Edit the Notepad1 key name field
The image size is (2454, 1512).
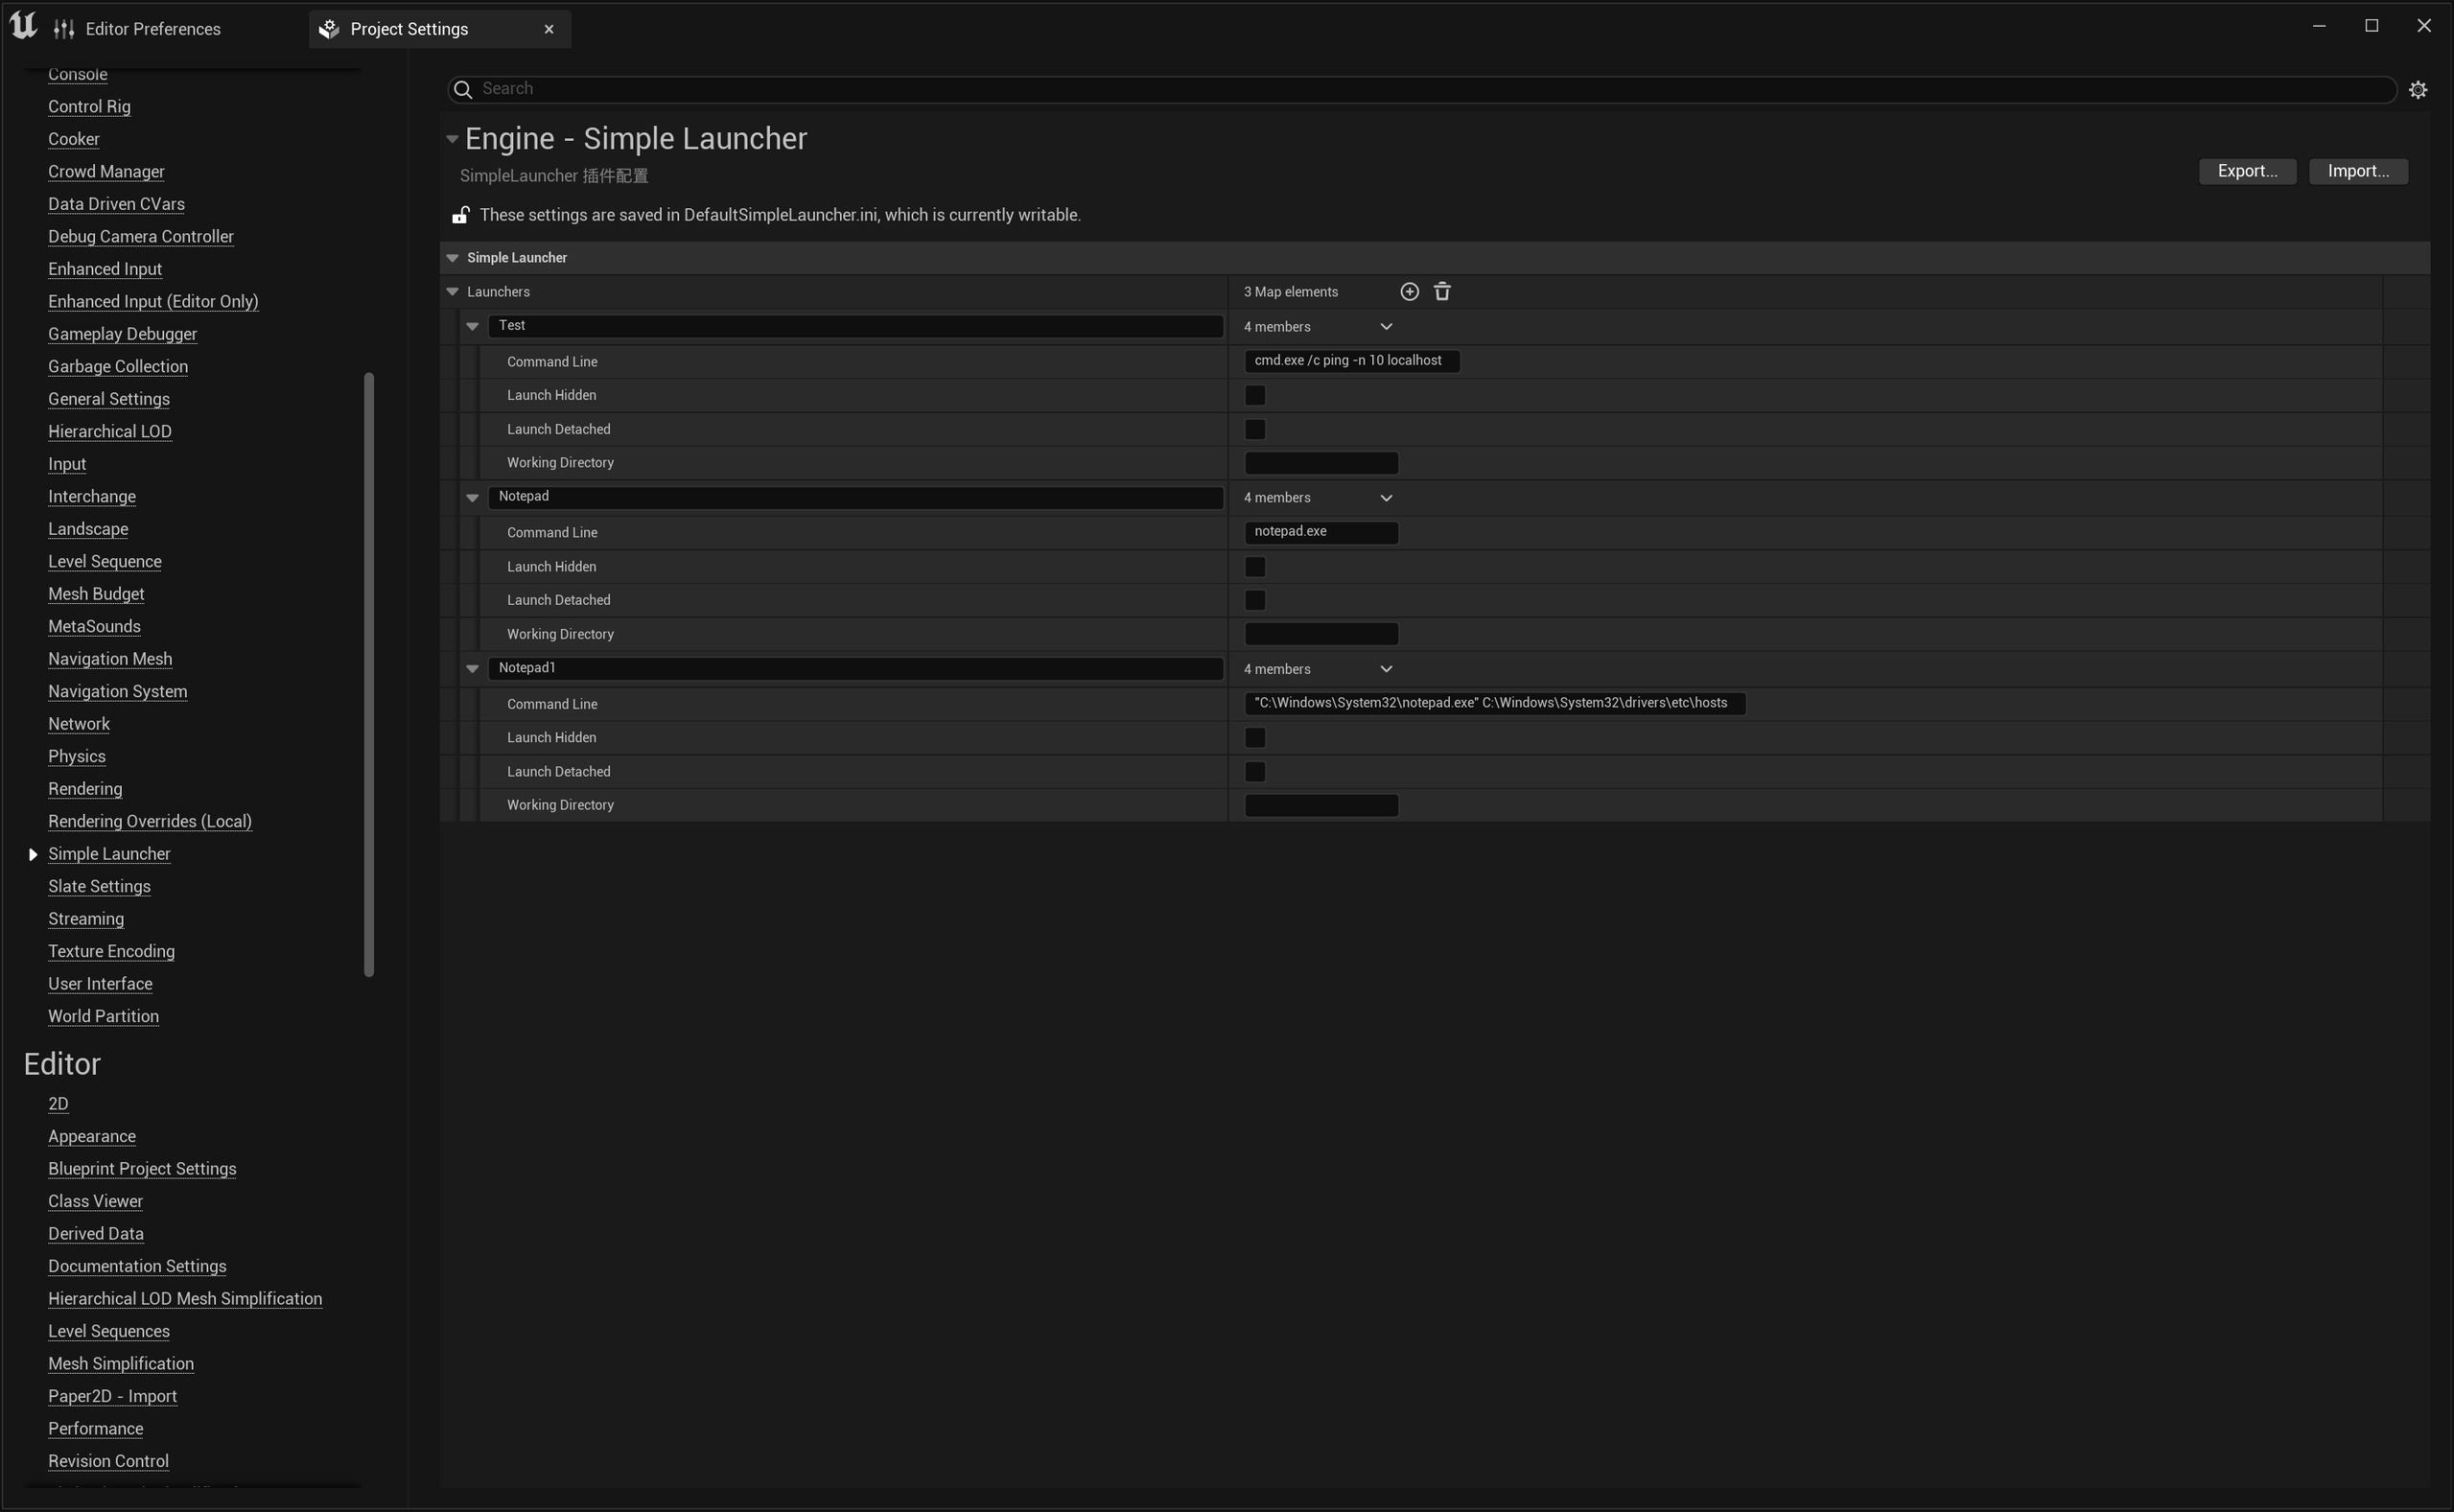856,669
